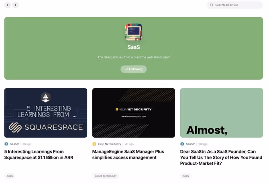Click the rocket logo in Squarespace thumbnail
The image size is (269, 183).
[45, 97]
